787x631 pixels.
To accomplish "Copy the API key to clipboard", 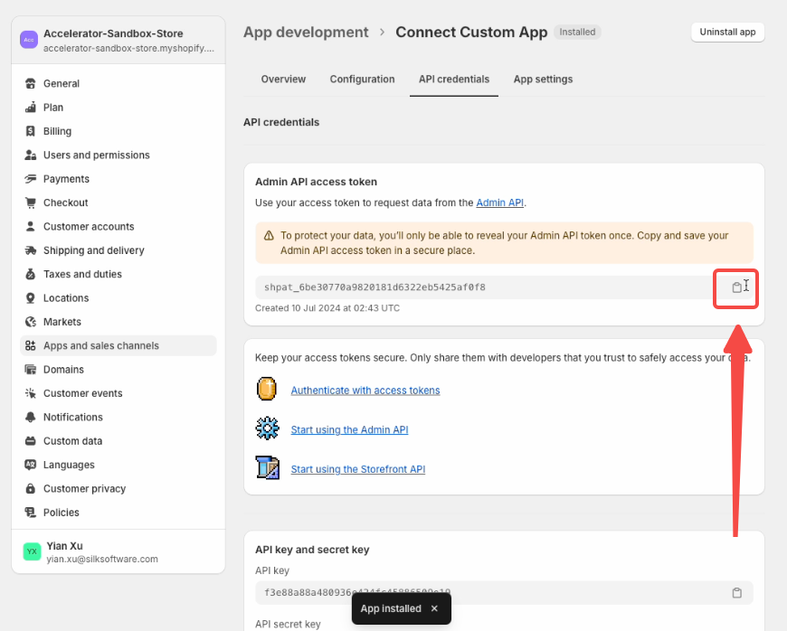I will tap(736, 593).
